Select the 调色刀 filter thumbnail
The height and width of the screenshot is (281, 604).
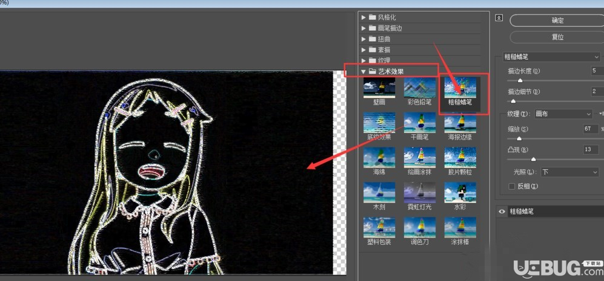tap(419, 228)
